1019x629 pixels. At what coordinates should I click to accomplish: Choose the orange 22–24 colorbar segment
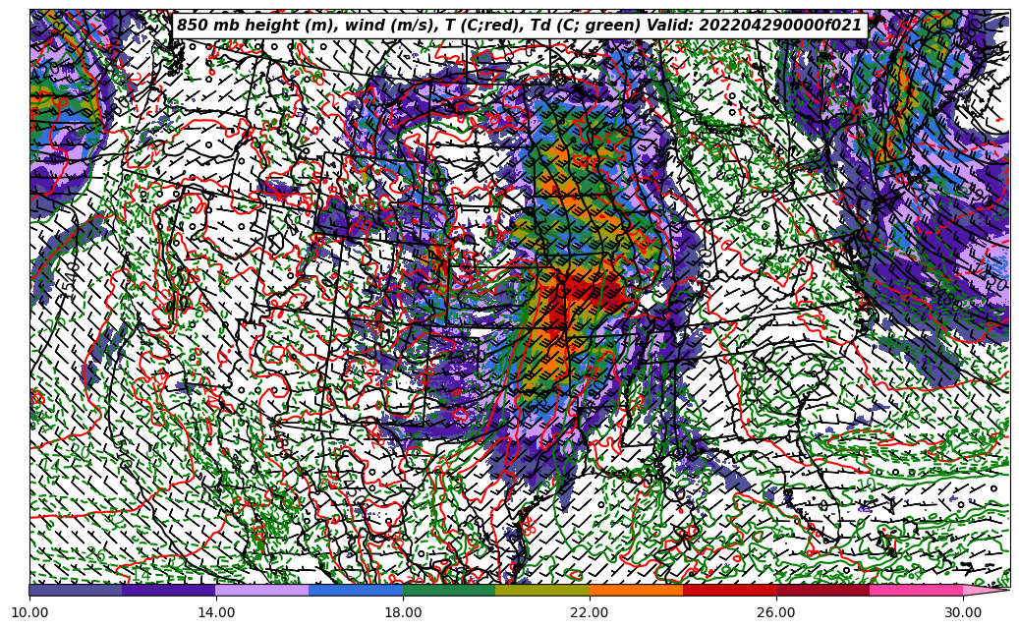click(x=636, y=590)
